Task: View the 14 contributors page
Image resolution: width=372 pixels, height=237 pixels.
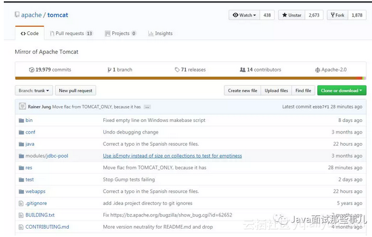Action: 260,70
